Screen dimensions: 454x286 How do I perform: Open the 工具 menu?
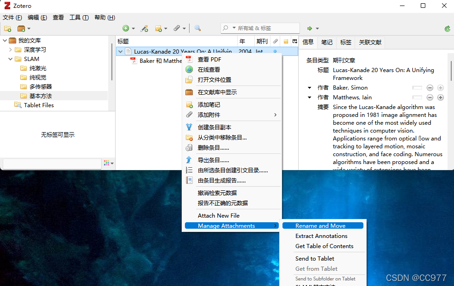(79, 18)
